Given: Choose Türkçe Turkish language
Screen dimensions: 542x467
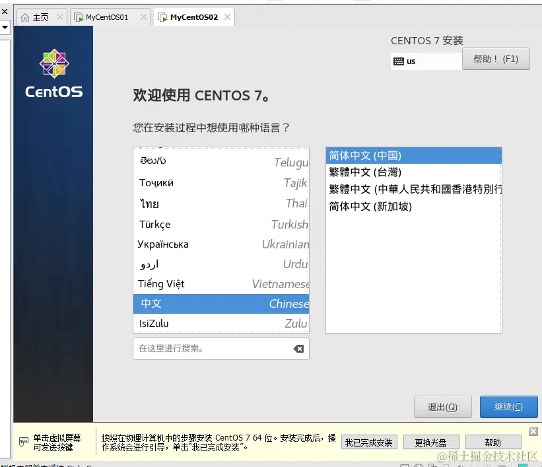Looking at the screenshot, I should [221, 224].
